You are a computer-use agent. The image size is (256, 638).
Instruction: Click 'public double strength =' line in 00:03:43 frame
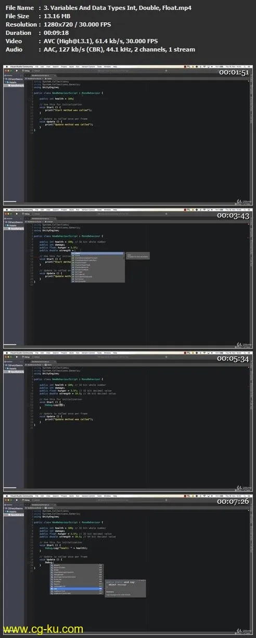point(57,250)
